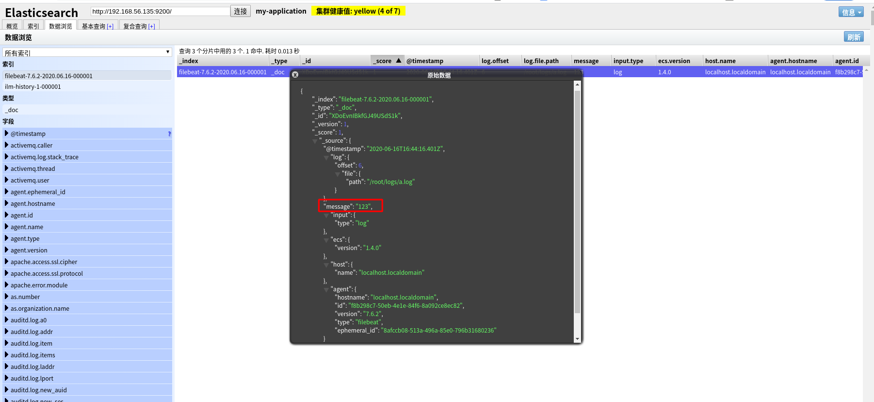Image resolution: width=874 pixels, height=402 pixels.
Task: Expand the apache.error.module field
Action: (x=6, y=285)
